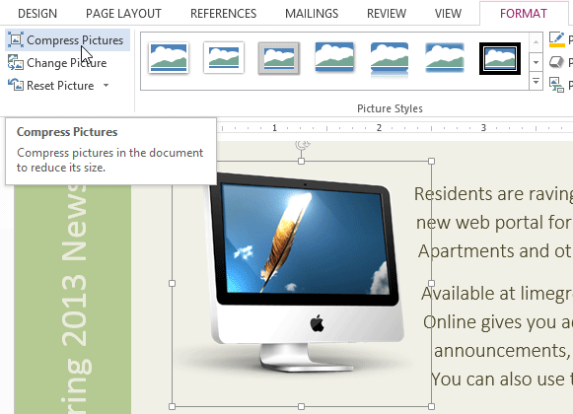
Task: Apply the third picture style, gray metal frame
Action: pos(279,58)
